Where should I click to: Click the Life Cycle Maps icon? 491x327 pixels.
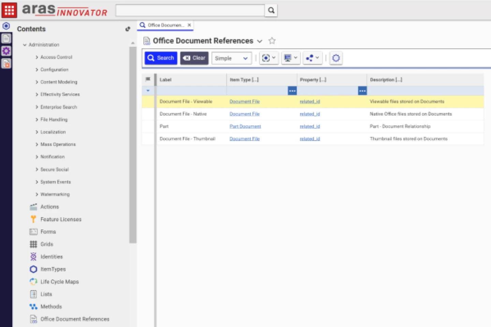(x=33, y=282)
